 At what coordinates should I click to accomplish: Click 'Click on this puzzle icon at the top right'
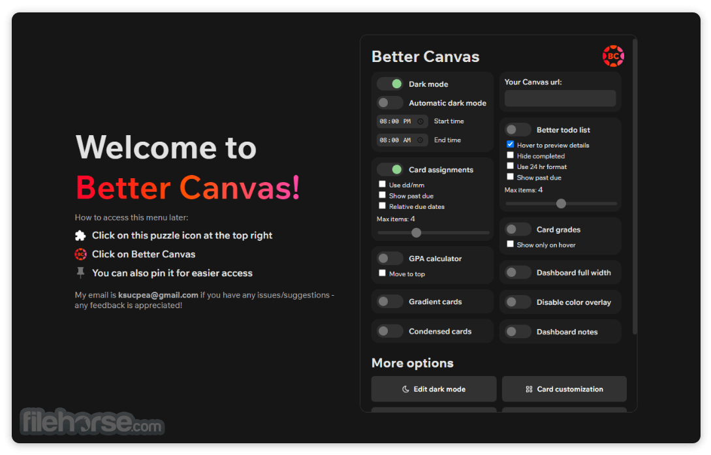click(182, 236)
